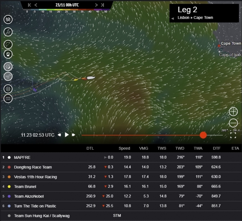This screenshot has height=221, width=242.
Task: Toggle Dongfeng red color dot
Action: pyautogui.click(x=9, y=167)
